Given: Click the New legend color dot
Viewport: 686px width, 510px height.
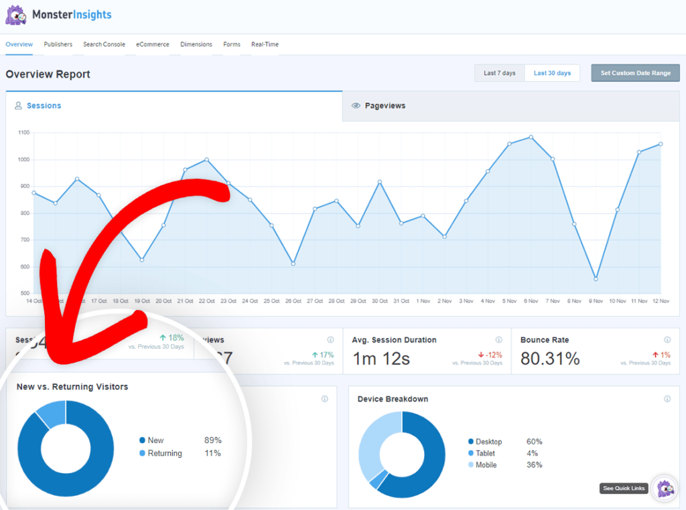Looking at the screenshot, I should pyautogui.click(x=142, y=440).
